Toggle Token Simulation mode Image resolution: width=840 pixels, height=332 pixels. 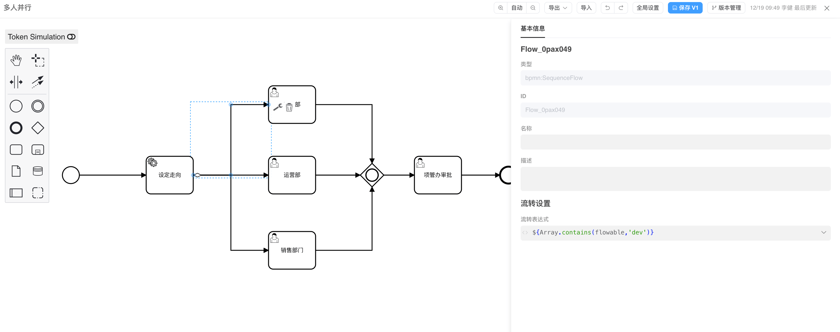click(41, 37)
